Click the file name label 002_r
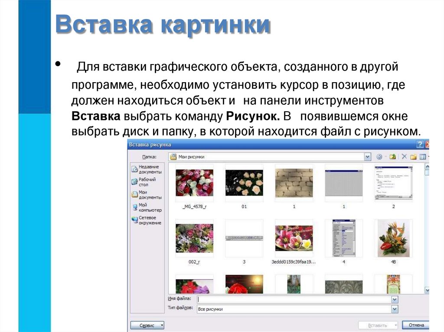The image size is (444, 332). click(x=194, y=262)
